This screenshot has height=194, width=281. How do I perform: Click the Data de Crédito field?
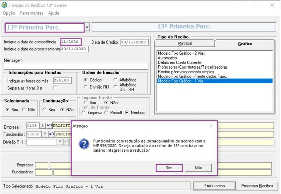pos(135,42)
